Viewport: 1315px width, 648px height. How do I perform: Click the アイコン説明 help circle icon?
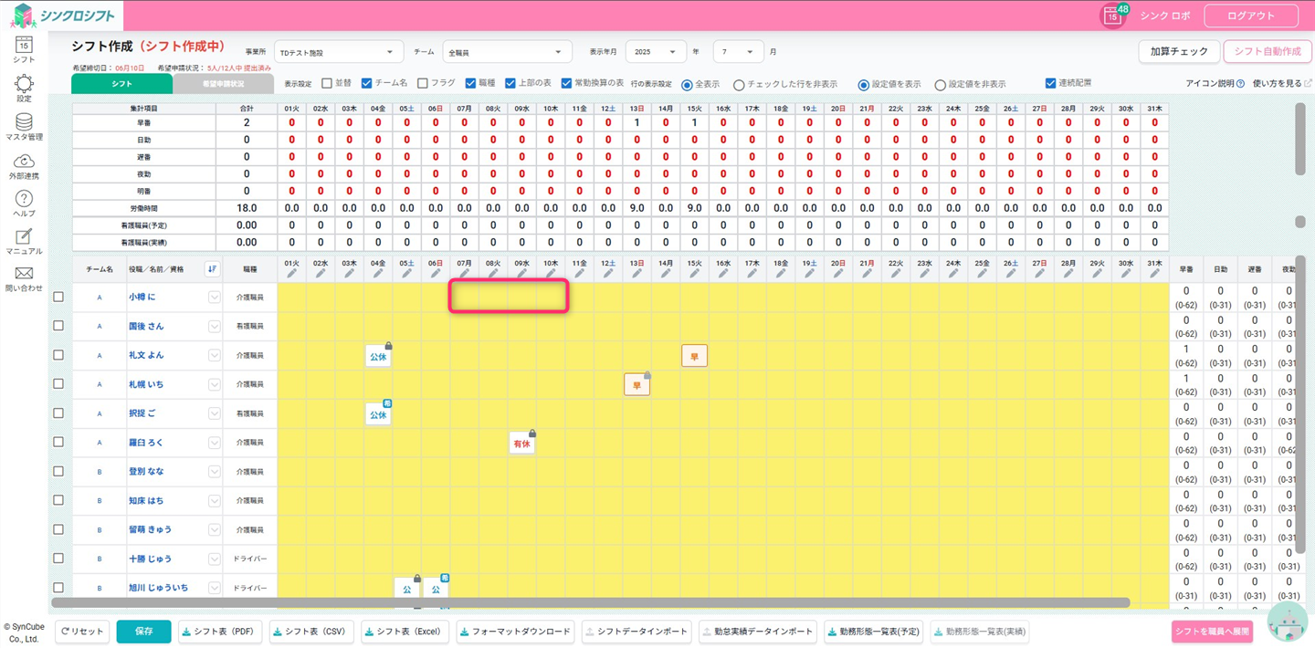click(x=1240, y=84)
